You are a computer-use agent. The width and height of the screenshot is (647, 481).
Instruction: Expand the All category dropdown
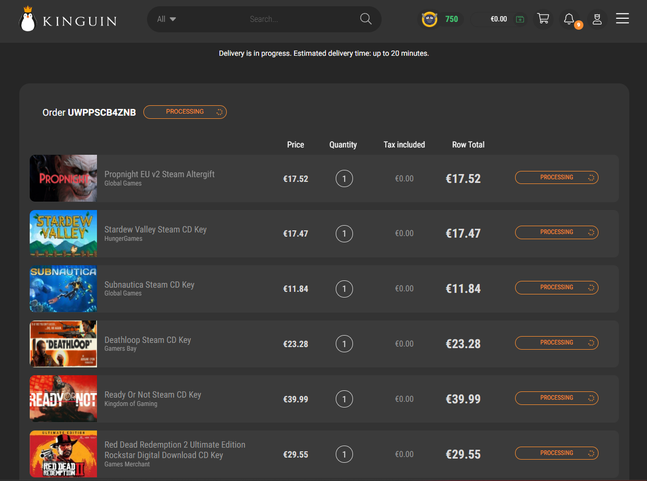coord(167,19)
